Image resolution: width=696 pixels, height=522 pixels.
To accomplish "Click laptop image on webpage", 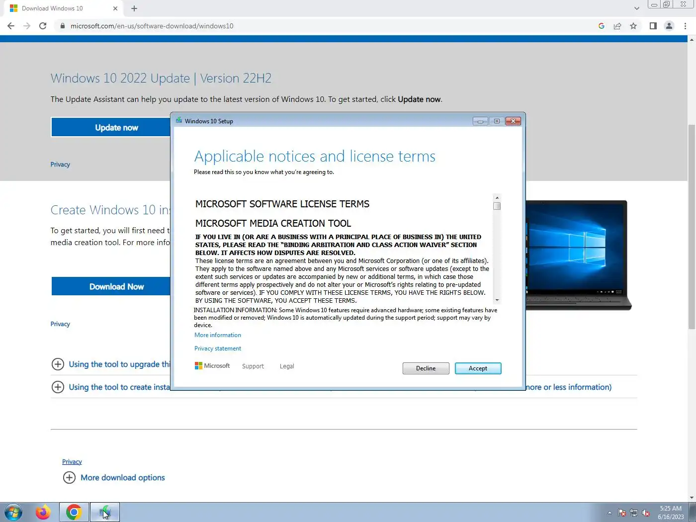I will pyautogui.click(x=579, y=256).
